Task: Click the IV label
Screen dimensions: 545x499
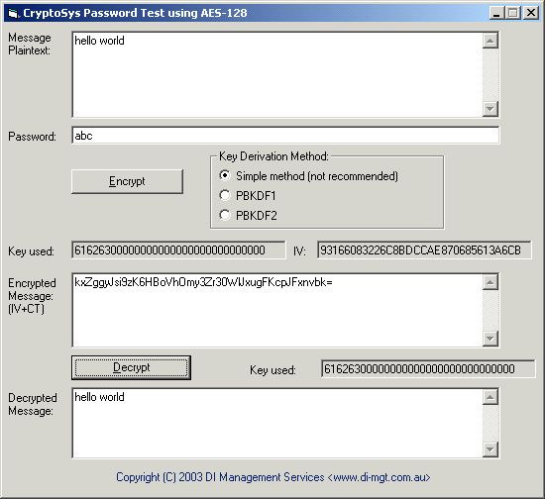Action: click(x=299, y=251)
